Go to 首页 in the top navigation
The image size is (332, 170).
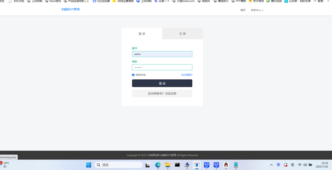(x=243, y=10)
